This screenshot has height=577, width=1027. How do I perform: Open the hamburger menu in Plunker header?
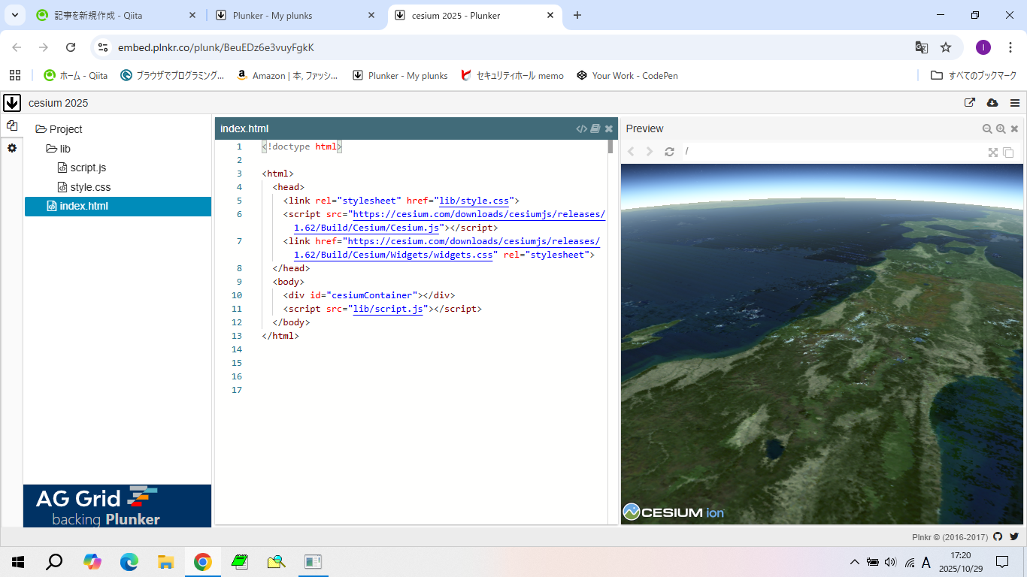(x=1015, y=103)
